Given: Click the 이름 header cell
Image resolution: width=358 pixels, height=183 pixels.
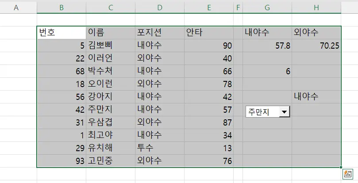Looking at the screenshot, I should pyautogui.click(x=111, y=33).
